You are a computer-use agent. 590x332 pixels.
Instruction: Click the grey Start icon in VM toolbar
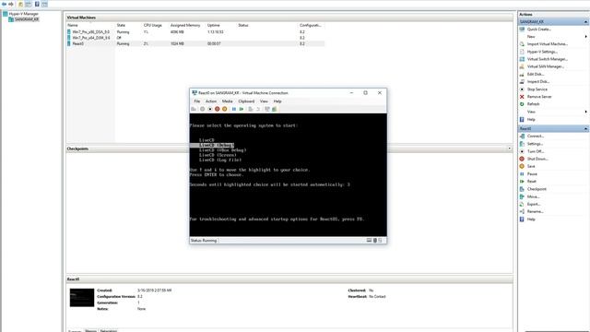click(x=203, y=109)
